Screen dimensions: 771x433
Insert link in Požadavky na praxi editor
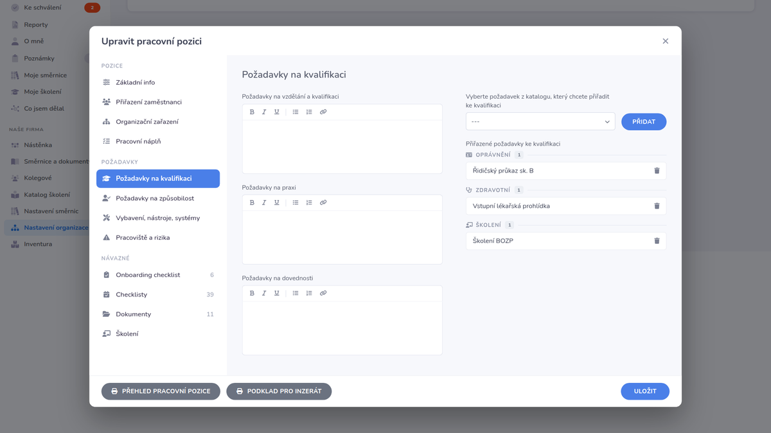point(323,203)
